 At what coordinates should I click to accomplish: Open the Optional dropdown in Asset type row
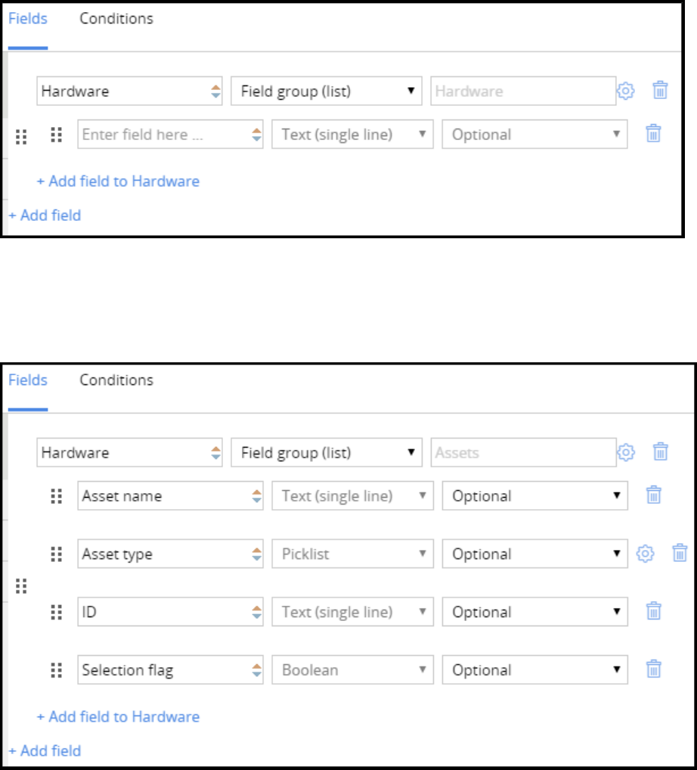tap(534, 554)
